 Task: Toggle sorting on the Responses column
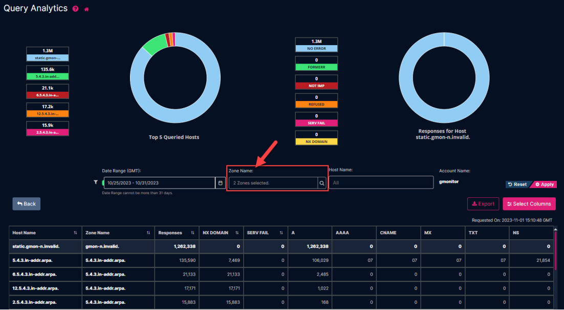[192, 232]
